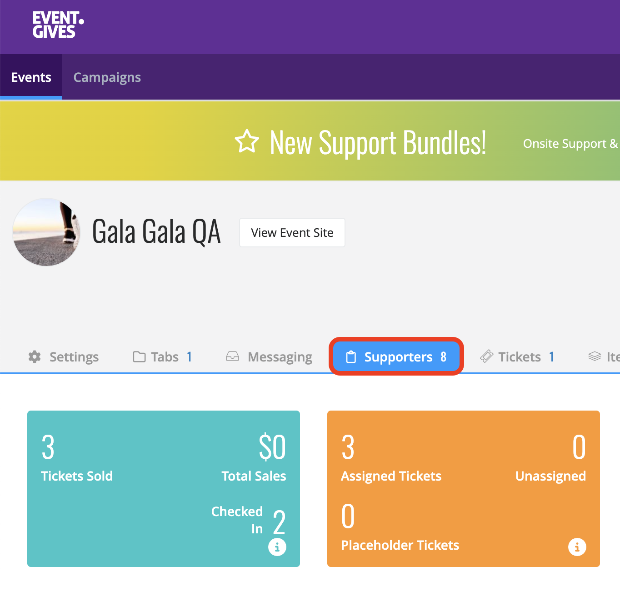Image resolution: width=620 pixels, height=592 pixels.
Task: Click the Messaging inbox icon
Action: [232, 356]
